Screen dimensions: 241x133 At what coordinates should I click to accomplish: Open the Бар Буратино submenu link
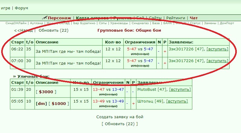click(84, 23)
